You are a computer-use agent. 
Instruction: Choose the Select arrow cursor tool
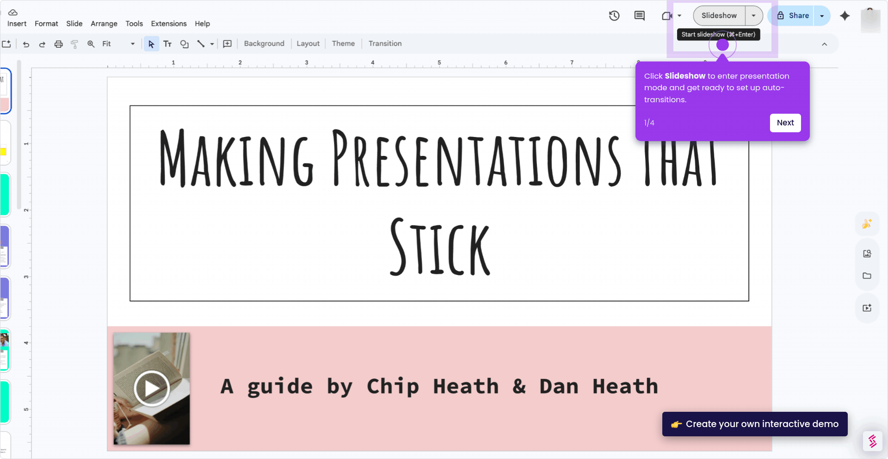(151, 44)
